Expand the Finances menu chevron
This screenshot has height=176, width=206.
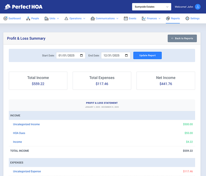(160, 18)
